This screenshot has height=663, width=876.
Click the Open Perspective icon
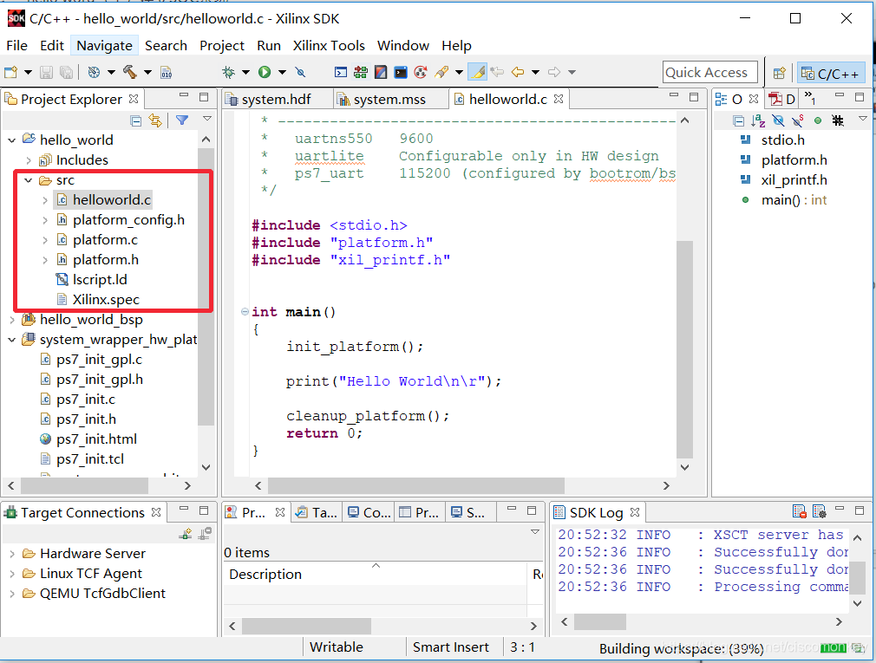tap(780, 73)
